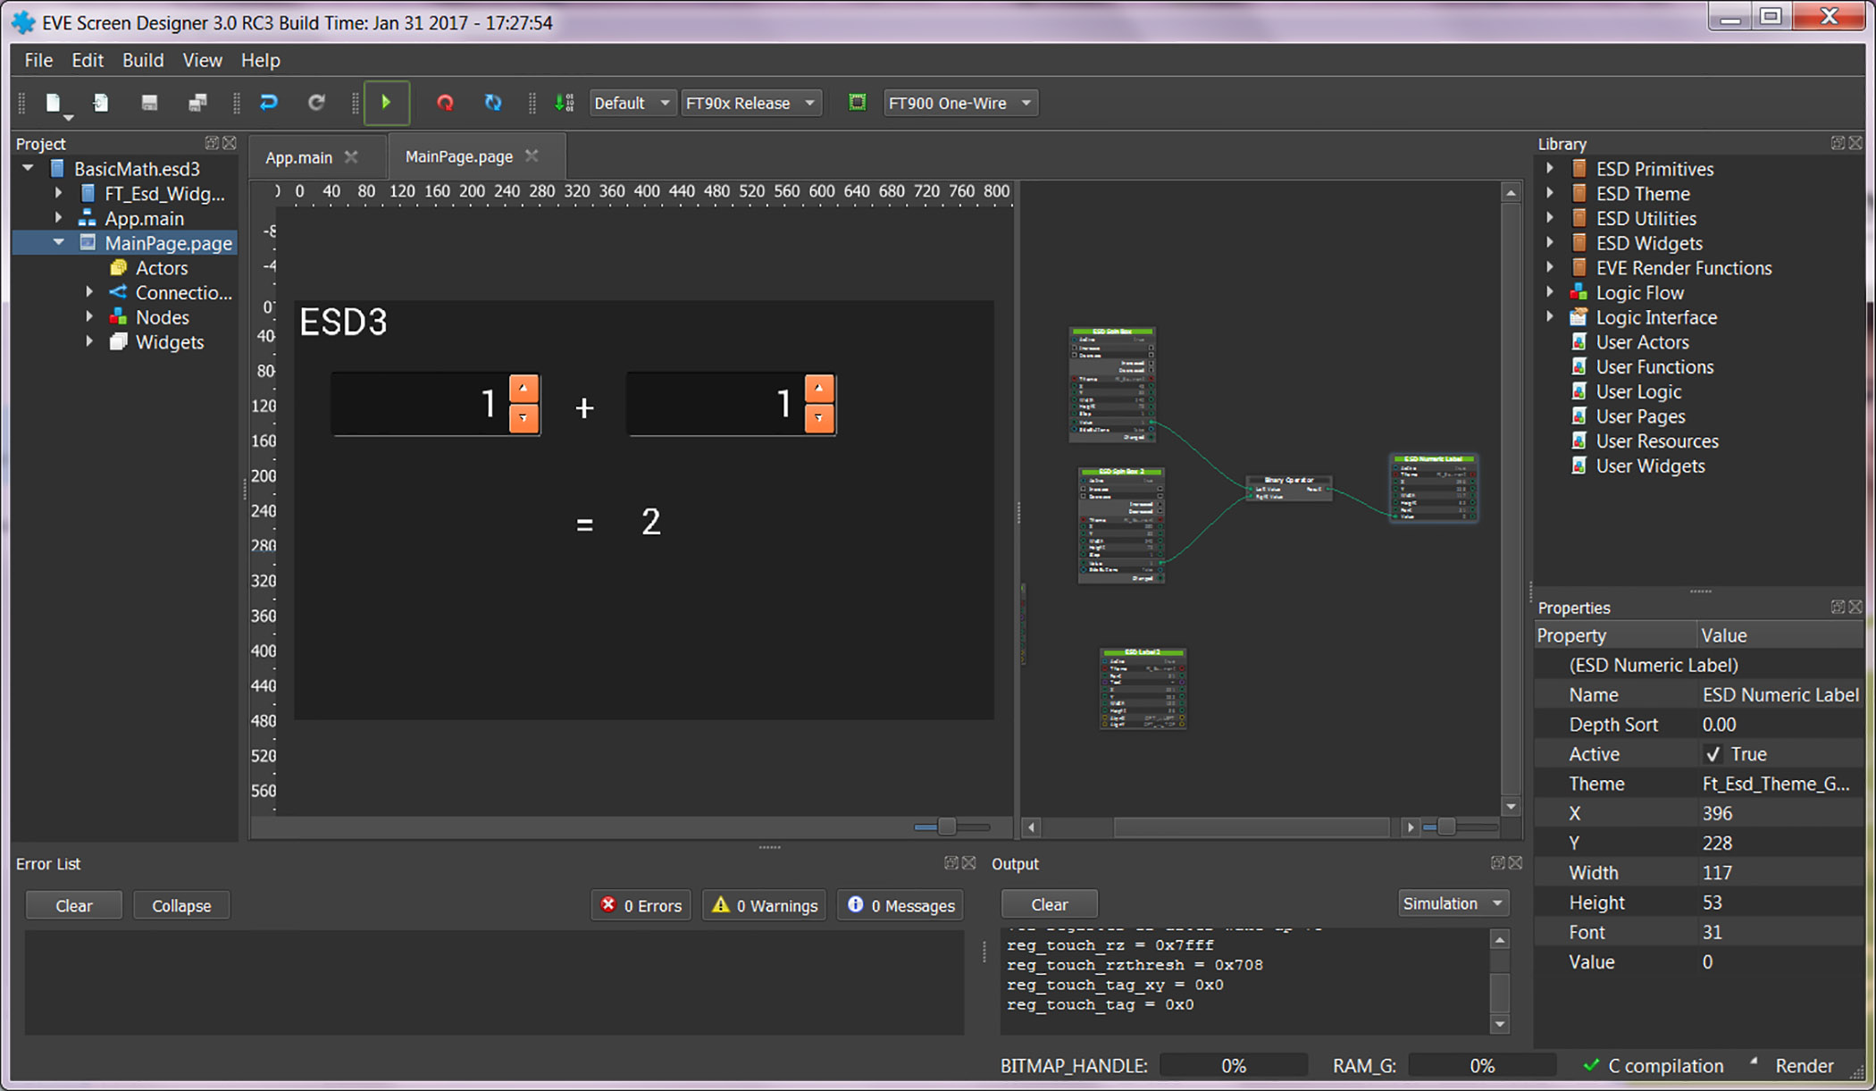
Task: Click the Save All toolbar icon
Action: coord(197,103)
